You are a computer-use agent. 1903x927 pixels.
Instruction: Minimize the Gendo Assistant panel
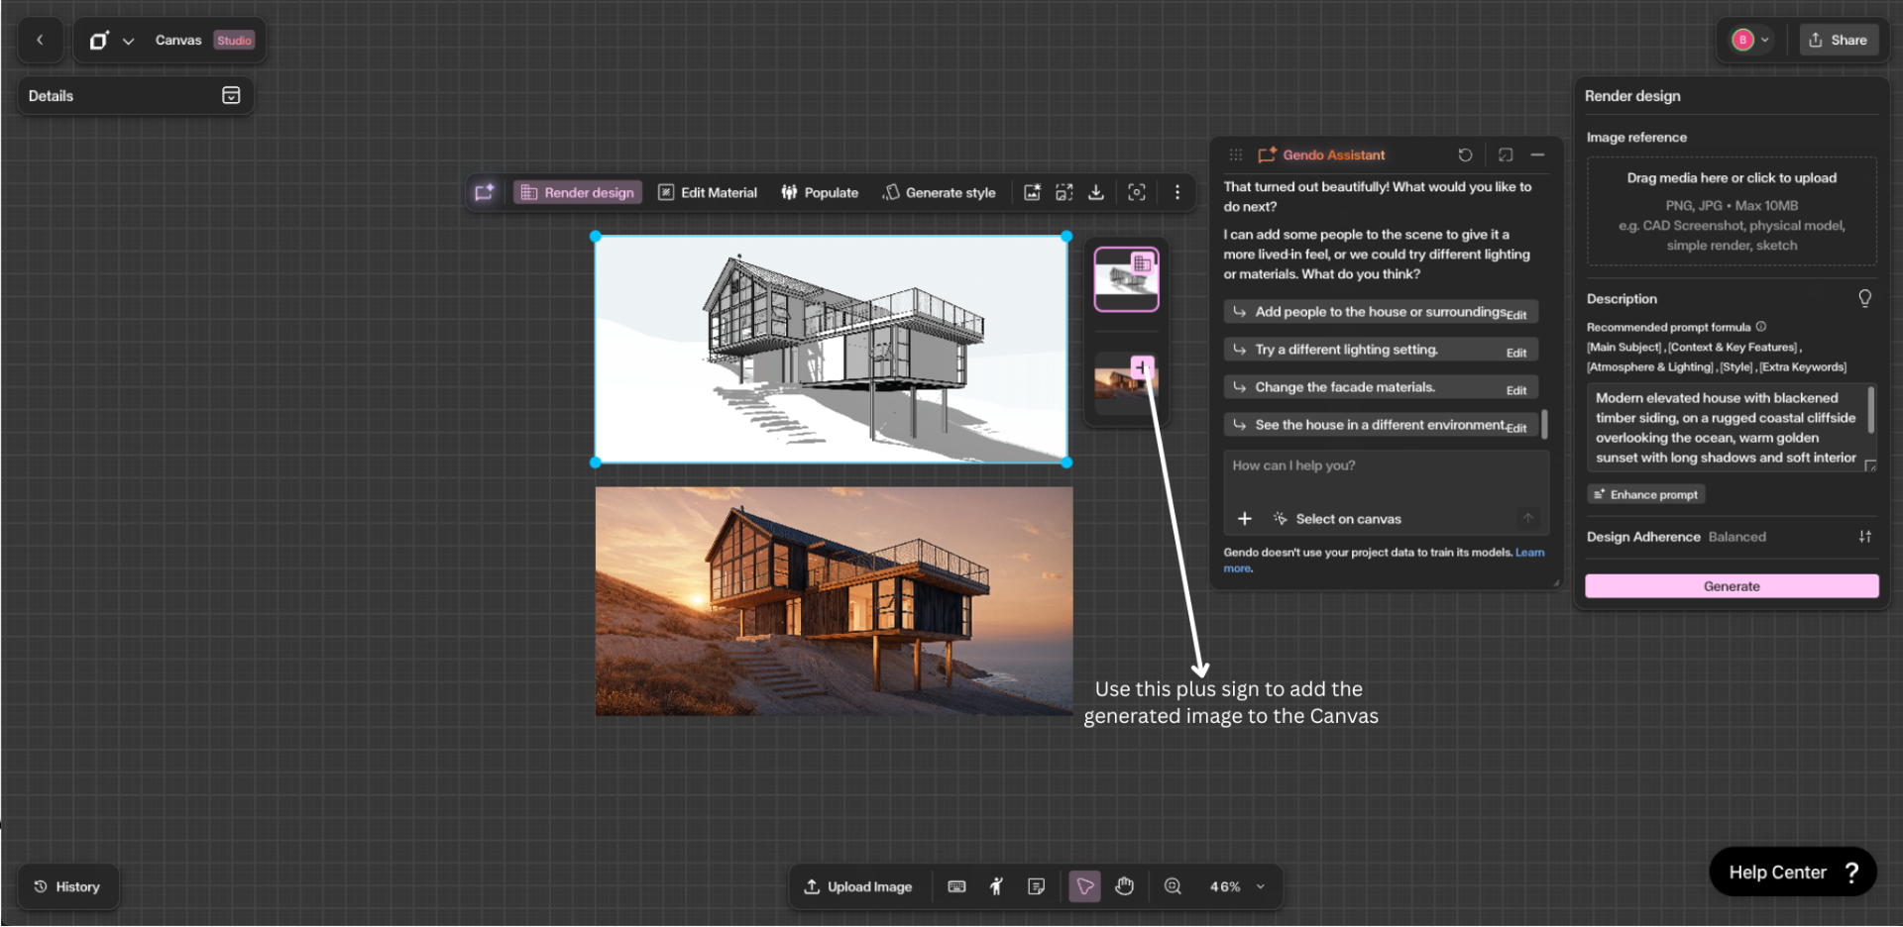click(1537, 154)
